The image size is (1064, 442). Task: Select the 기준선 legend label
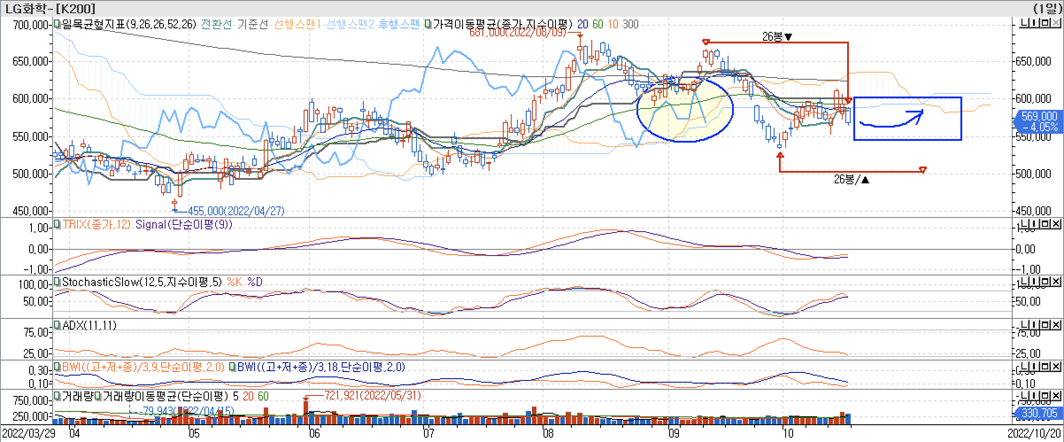[252, 24]
